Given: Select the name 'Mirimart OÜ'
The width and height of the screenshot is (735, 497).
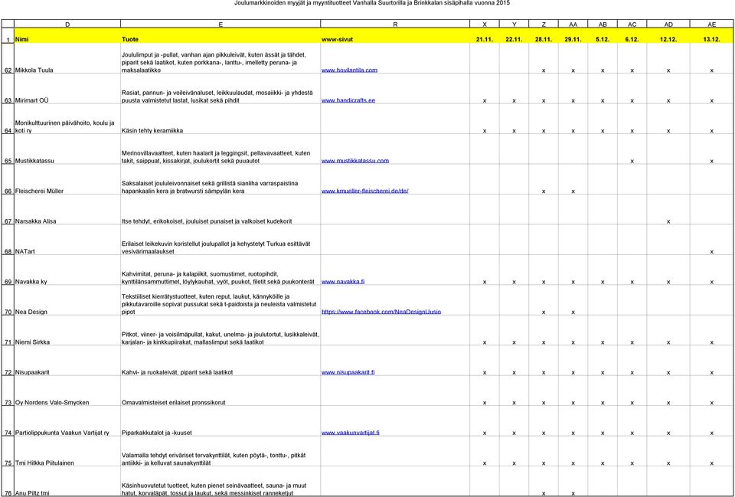Looking at the screenshot, I should (x=32, y=100).
